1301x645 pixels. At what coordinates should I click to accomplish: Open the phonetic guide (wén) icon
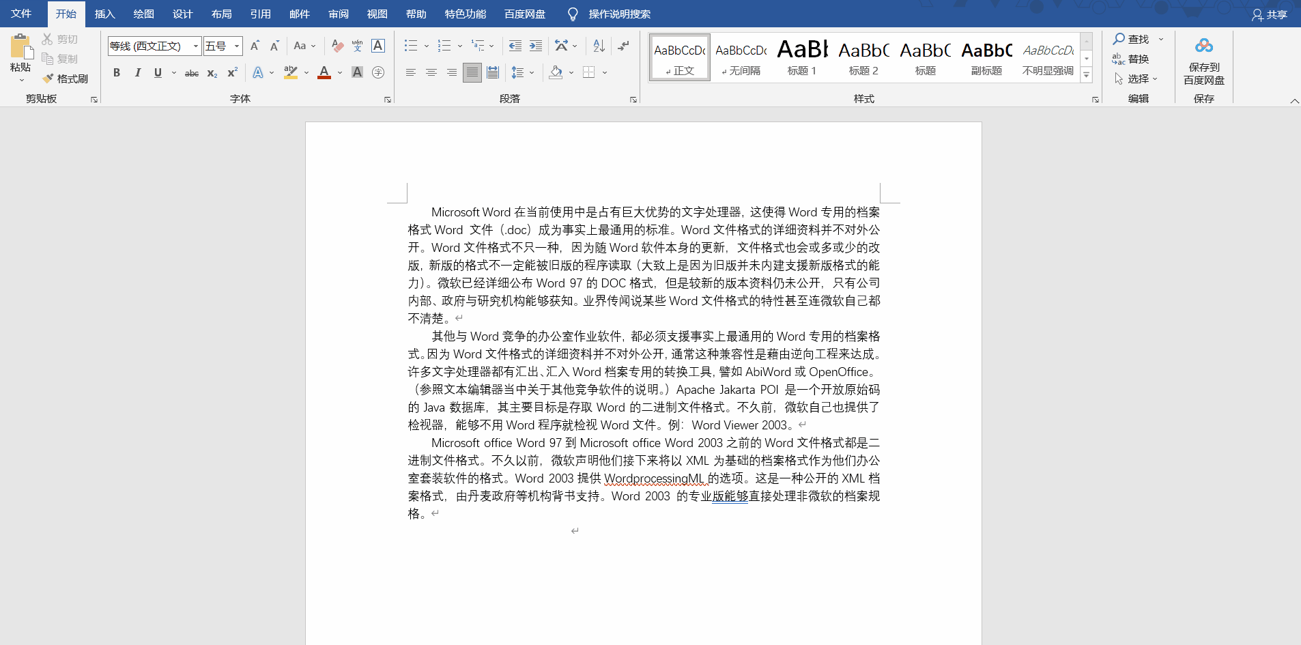pyautogui.click(x=357, y=46)
